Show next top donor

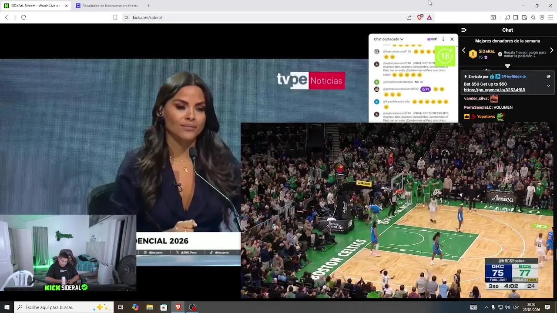click(x=552, y=50)
